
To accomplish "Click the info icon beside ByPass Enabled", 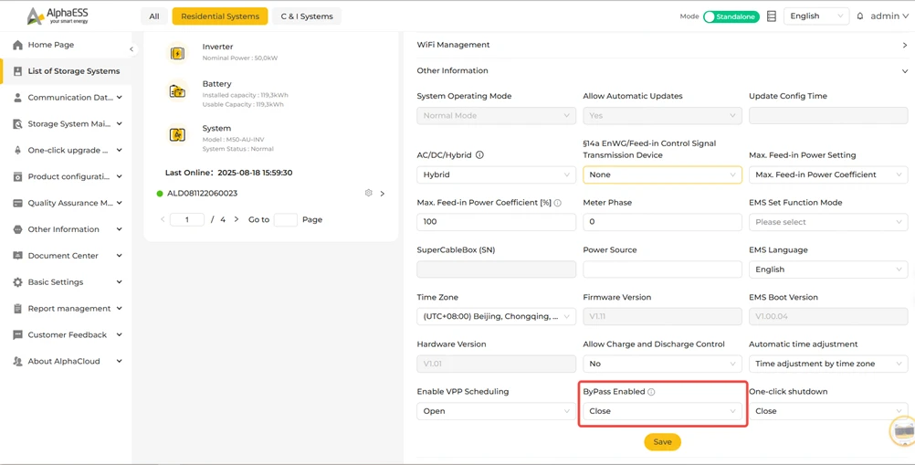I will click(x=651, y=392).
